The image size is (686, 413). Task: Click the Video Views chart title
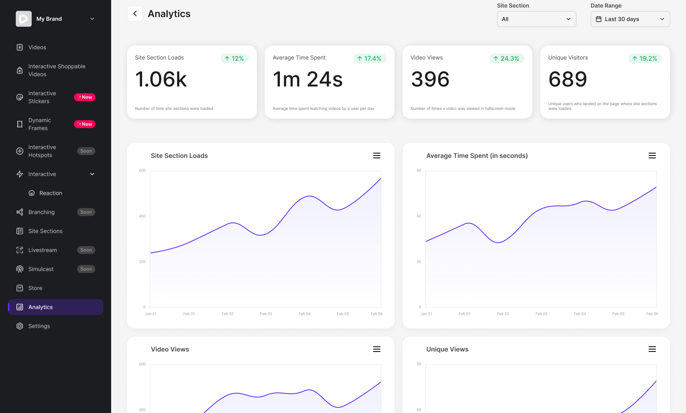[x=170, y=350]
